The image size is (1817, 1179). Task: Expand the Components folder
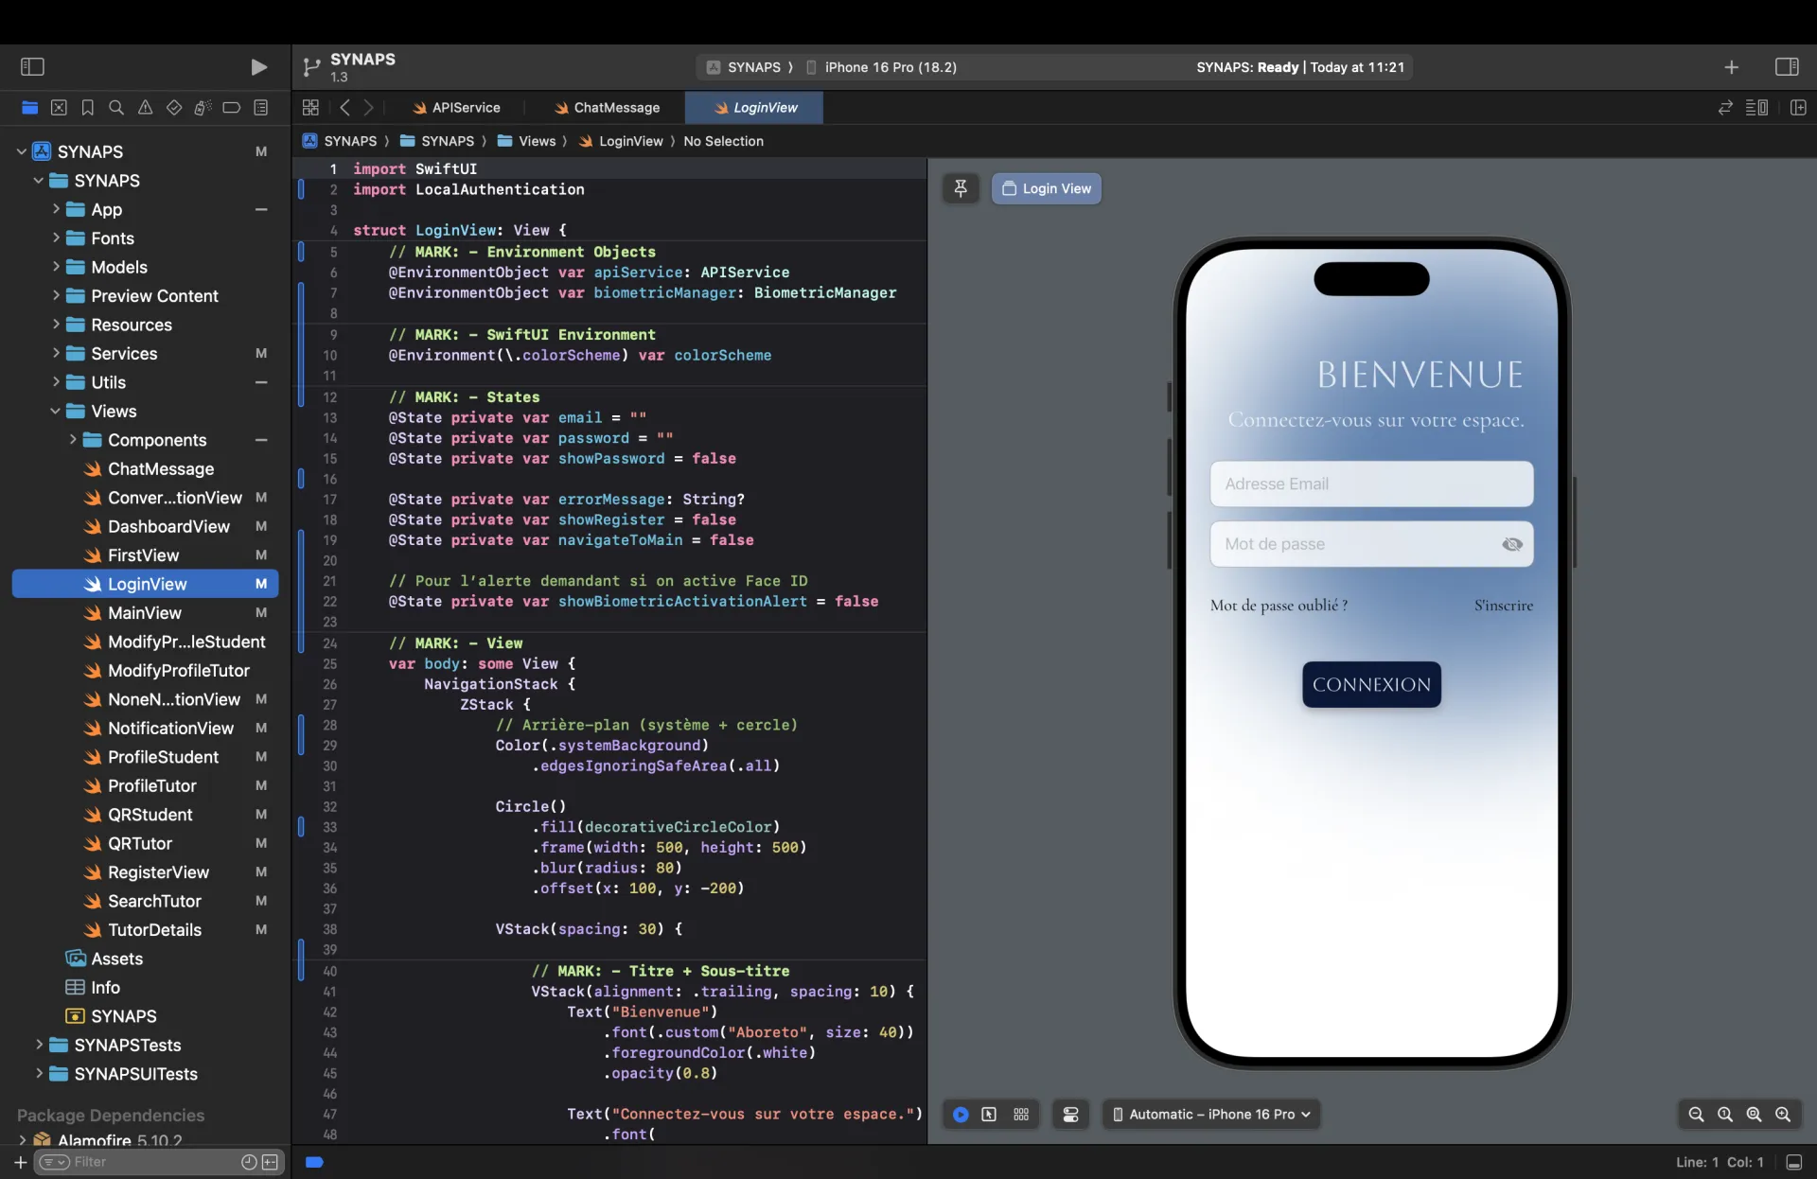tap(73, 440)
